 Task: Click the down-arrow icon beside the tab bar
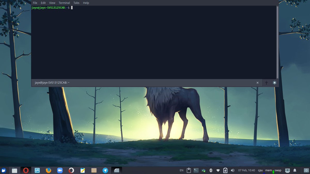coord(267,83)
